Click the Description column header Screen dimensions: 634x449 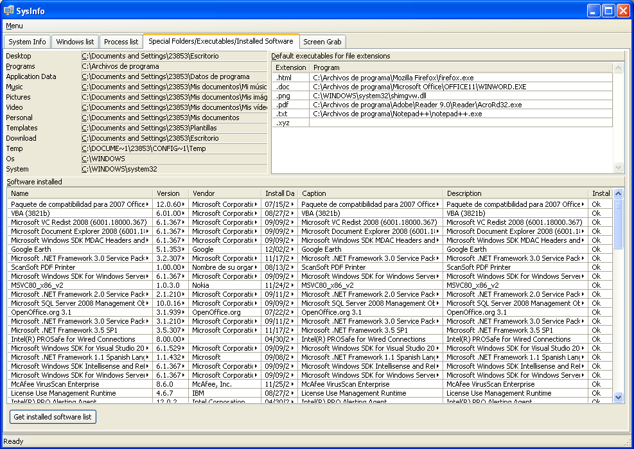point(515,193)
